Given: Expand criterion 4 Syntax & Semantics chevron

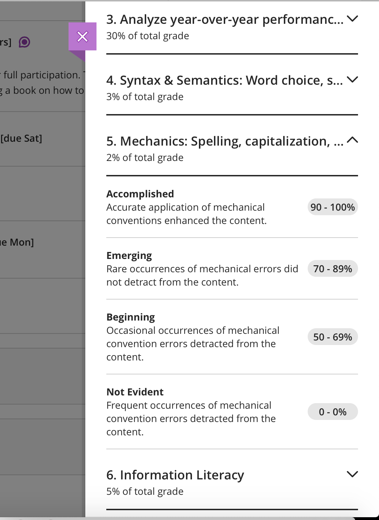Looking at the screenshot, I should click(x=352, y=80).
